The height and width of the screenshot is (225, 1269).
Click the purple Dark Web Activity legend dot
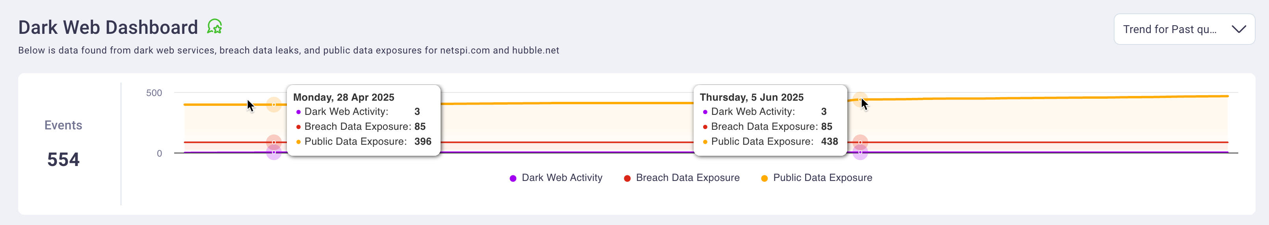[513, 178]
